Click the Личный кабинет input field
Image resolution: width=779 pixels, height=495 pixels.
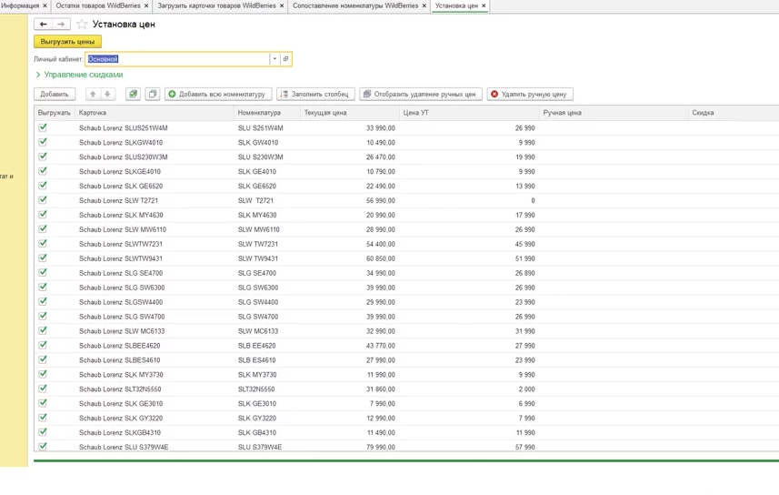[x=178, y=59]
